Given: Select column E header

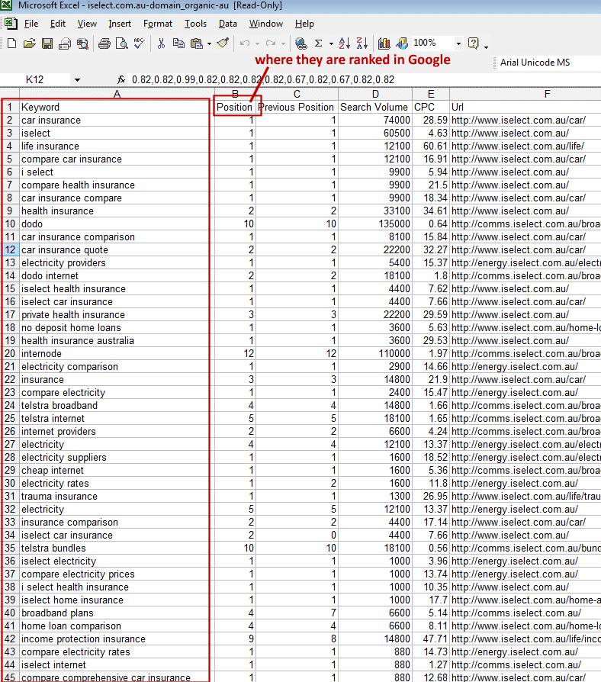Looking at the screenshot, I should pos(431,94).
